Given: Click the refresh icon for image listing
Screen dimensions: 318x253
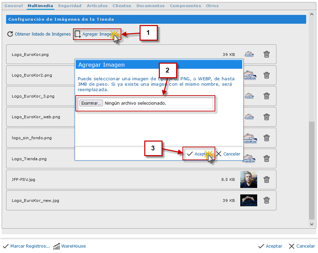Looking at the screenshot, I should point(10,34).
